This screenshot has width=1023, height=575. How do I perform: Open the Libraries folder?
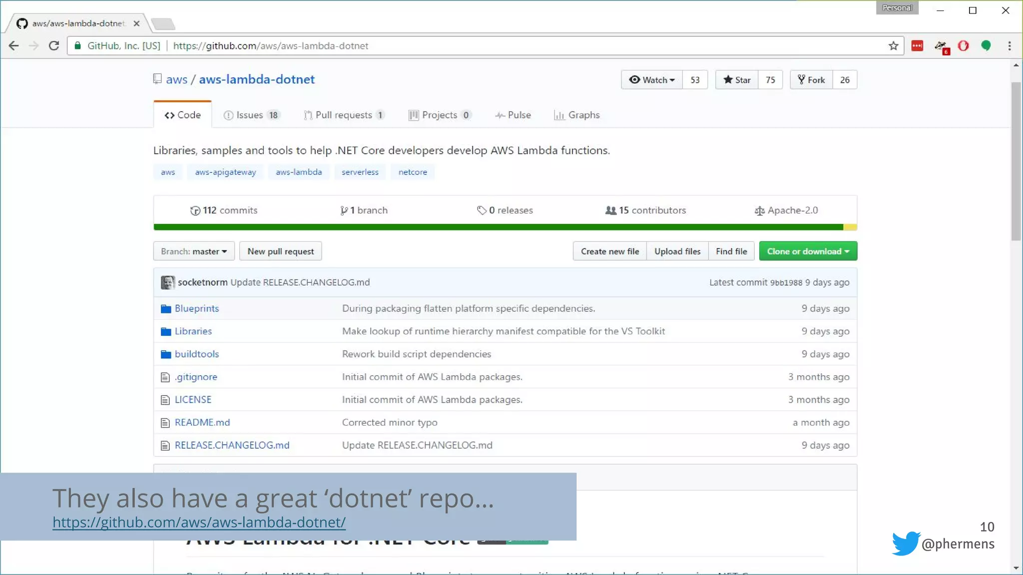pyautogui.click(x=193, y=331)
